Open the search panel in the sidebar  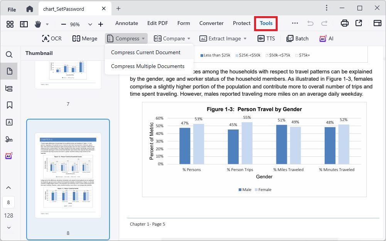tap(9, 55)
